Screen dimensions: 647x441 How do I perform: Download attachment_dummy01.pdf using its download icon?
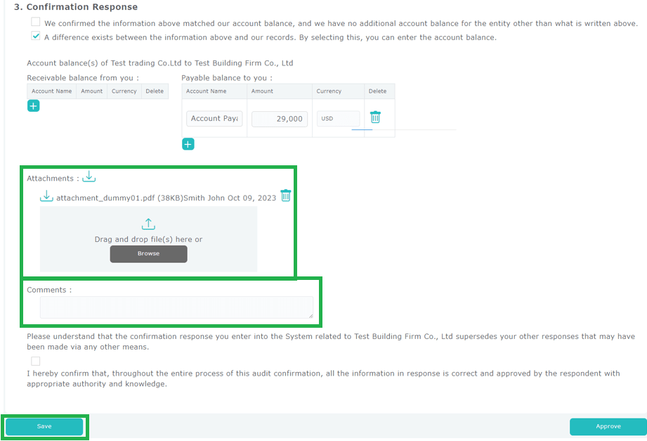(46, 197)
